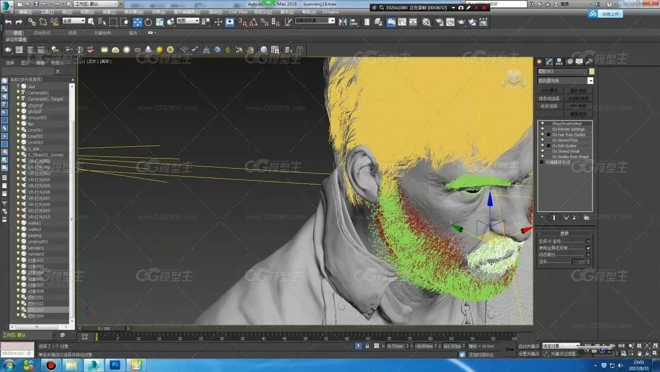The width and height of the screenshot is (660, 372).
Task: Expand the Ox Edit Guides modifier
Action: click(548, 146)
